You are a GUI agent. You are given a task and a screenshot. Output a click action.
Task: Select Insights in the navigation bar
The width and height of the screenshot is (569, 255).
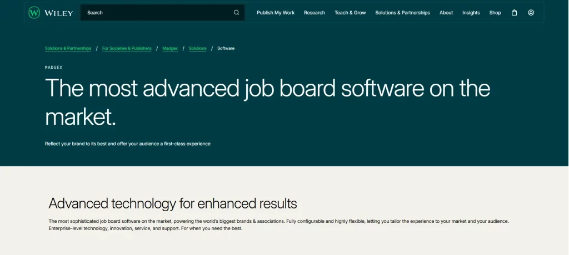[471, 13]
